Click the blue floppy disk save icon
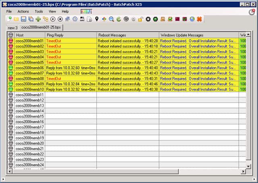This screenshot has height=183, width=258. click(23, 19)
